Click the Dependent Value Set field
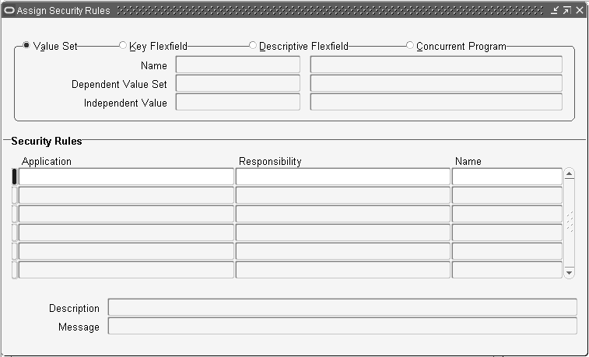This screenshot has height=357, width=589. point(238,83)
